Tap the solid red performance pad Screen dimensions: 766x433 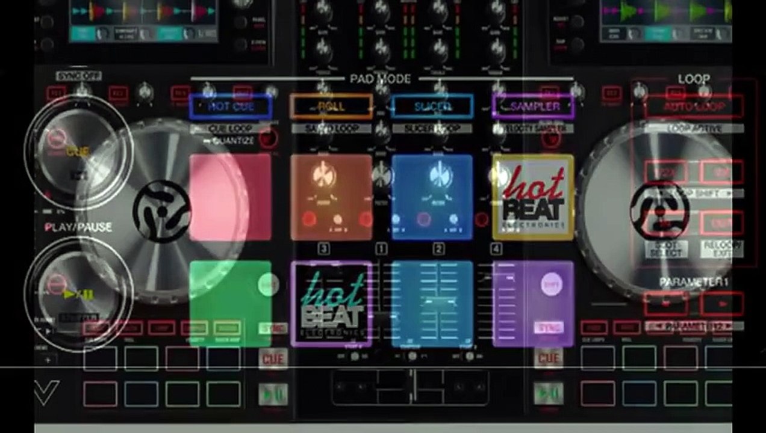(231, 197)
